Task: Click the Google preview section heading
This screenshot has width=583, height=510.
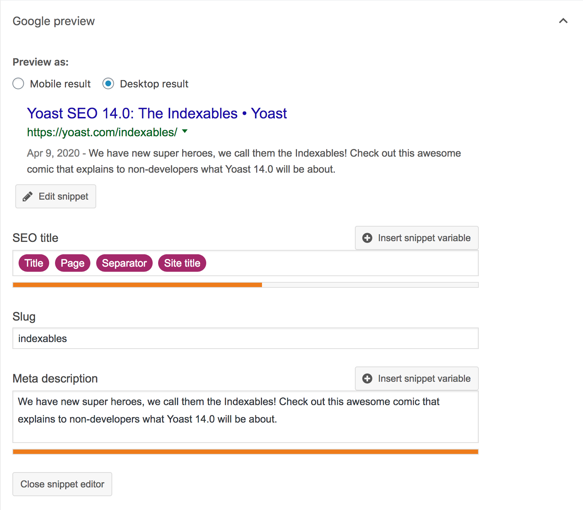Action: pos(54,21)
